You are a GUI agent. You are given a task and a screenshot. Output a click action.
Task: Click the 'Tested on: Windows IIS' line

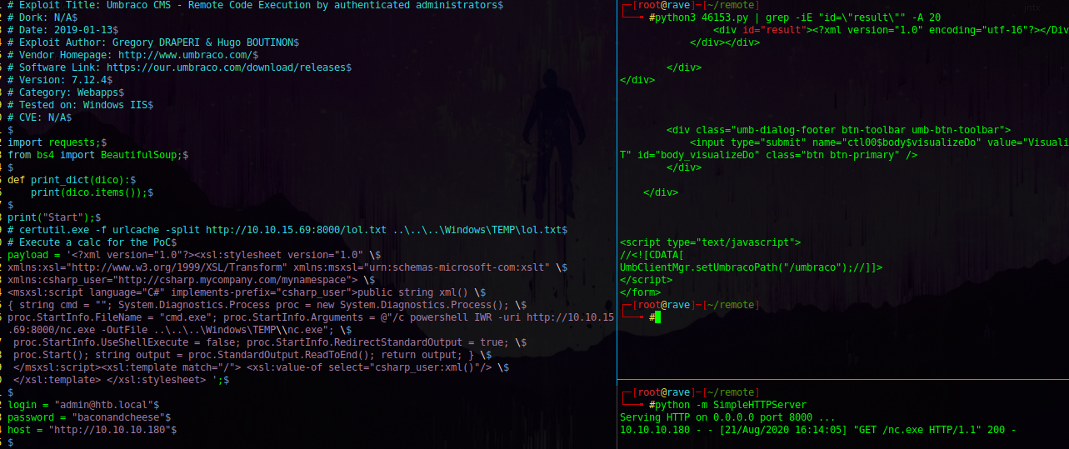click(x=81, y=105)
